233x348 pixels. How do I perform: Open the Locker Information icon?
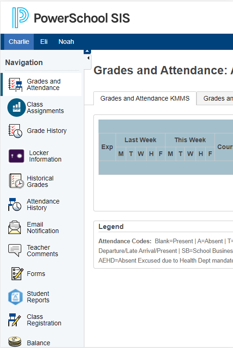pos(16,156)
